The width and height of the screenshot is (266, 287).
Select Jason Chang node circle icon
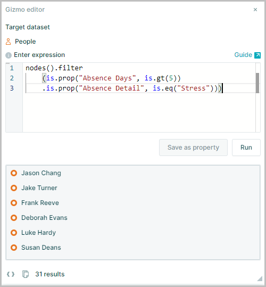tap(14, 173)
